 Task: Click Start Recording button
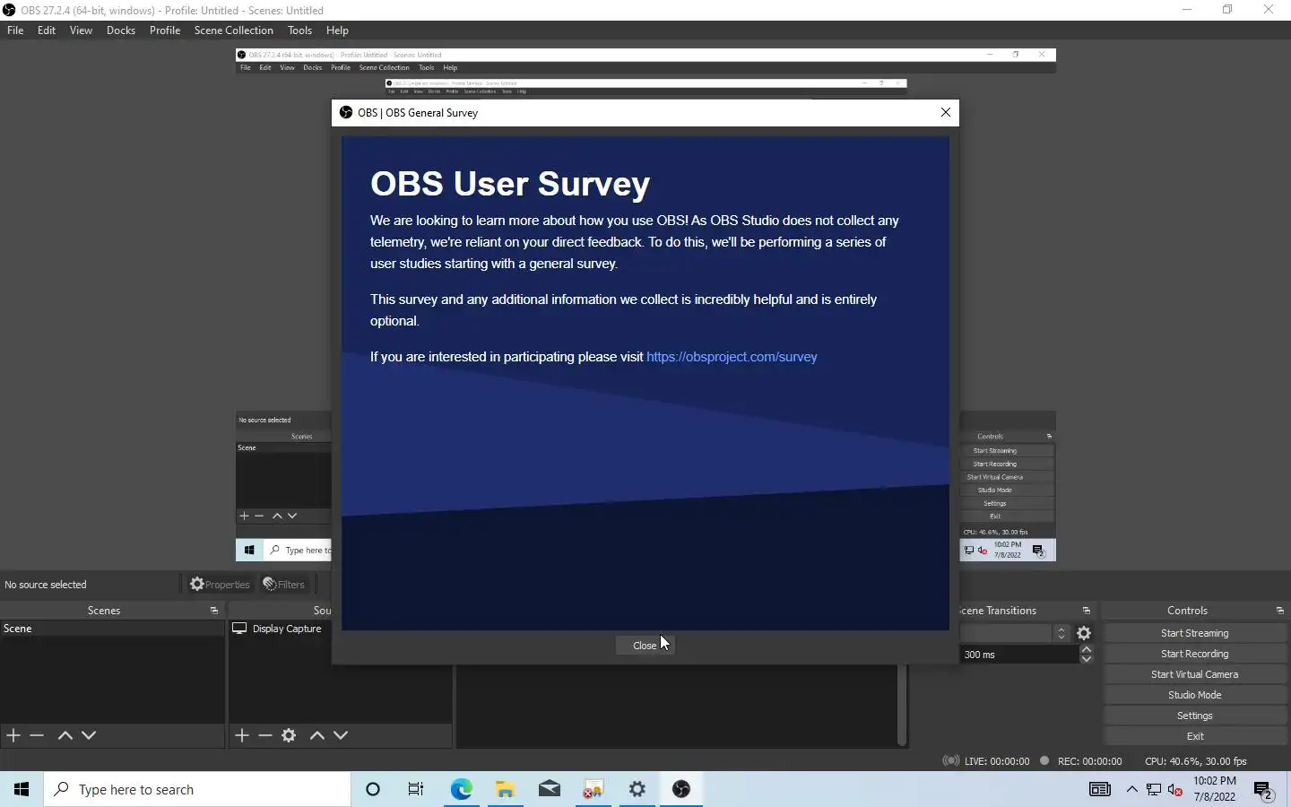(1194, 654)
